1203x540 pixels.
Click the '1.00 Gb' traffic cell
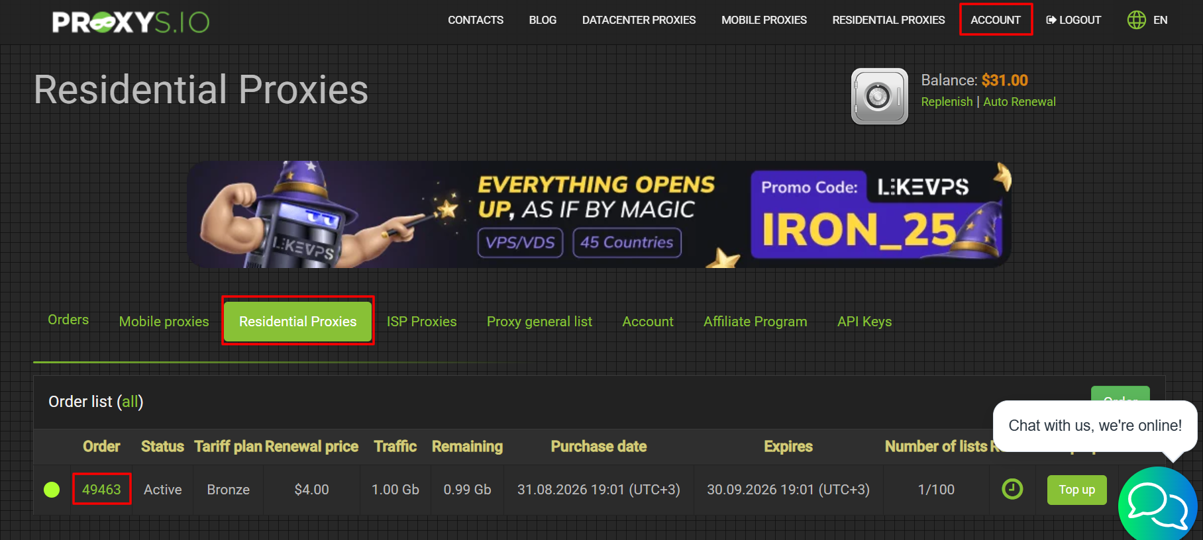(395, 490)
